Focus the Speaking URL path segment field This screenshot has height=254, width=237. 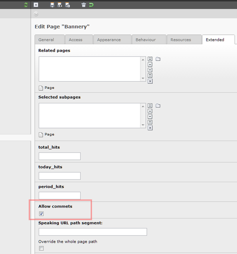(93, 232)
